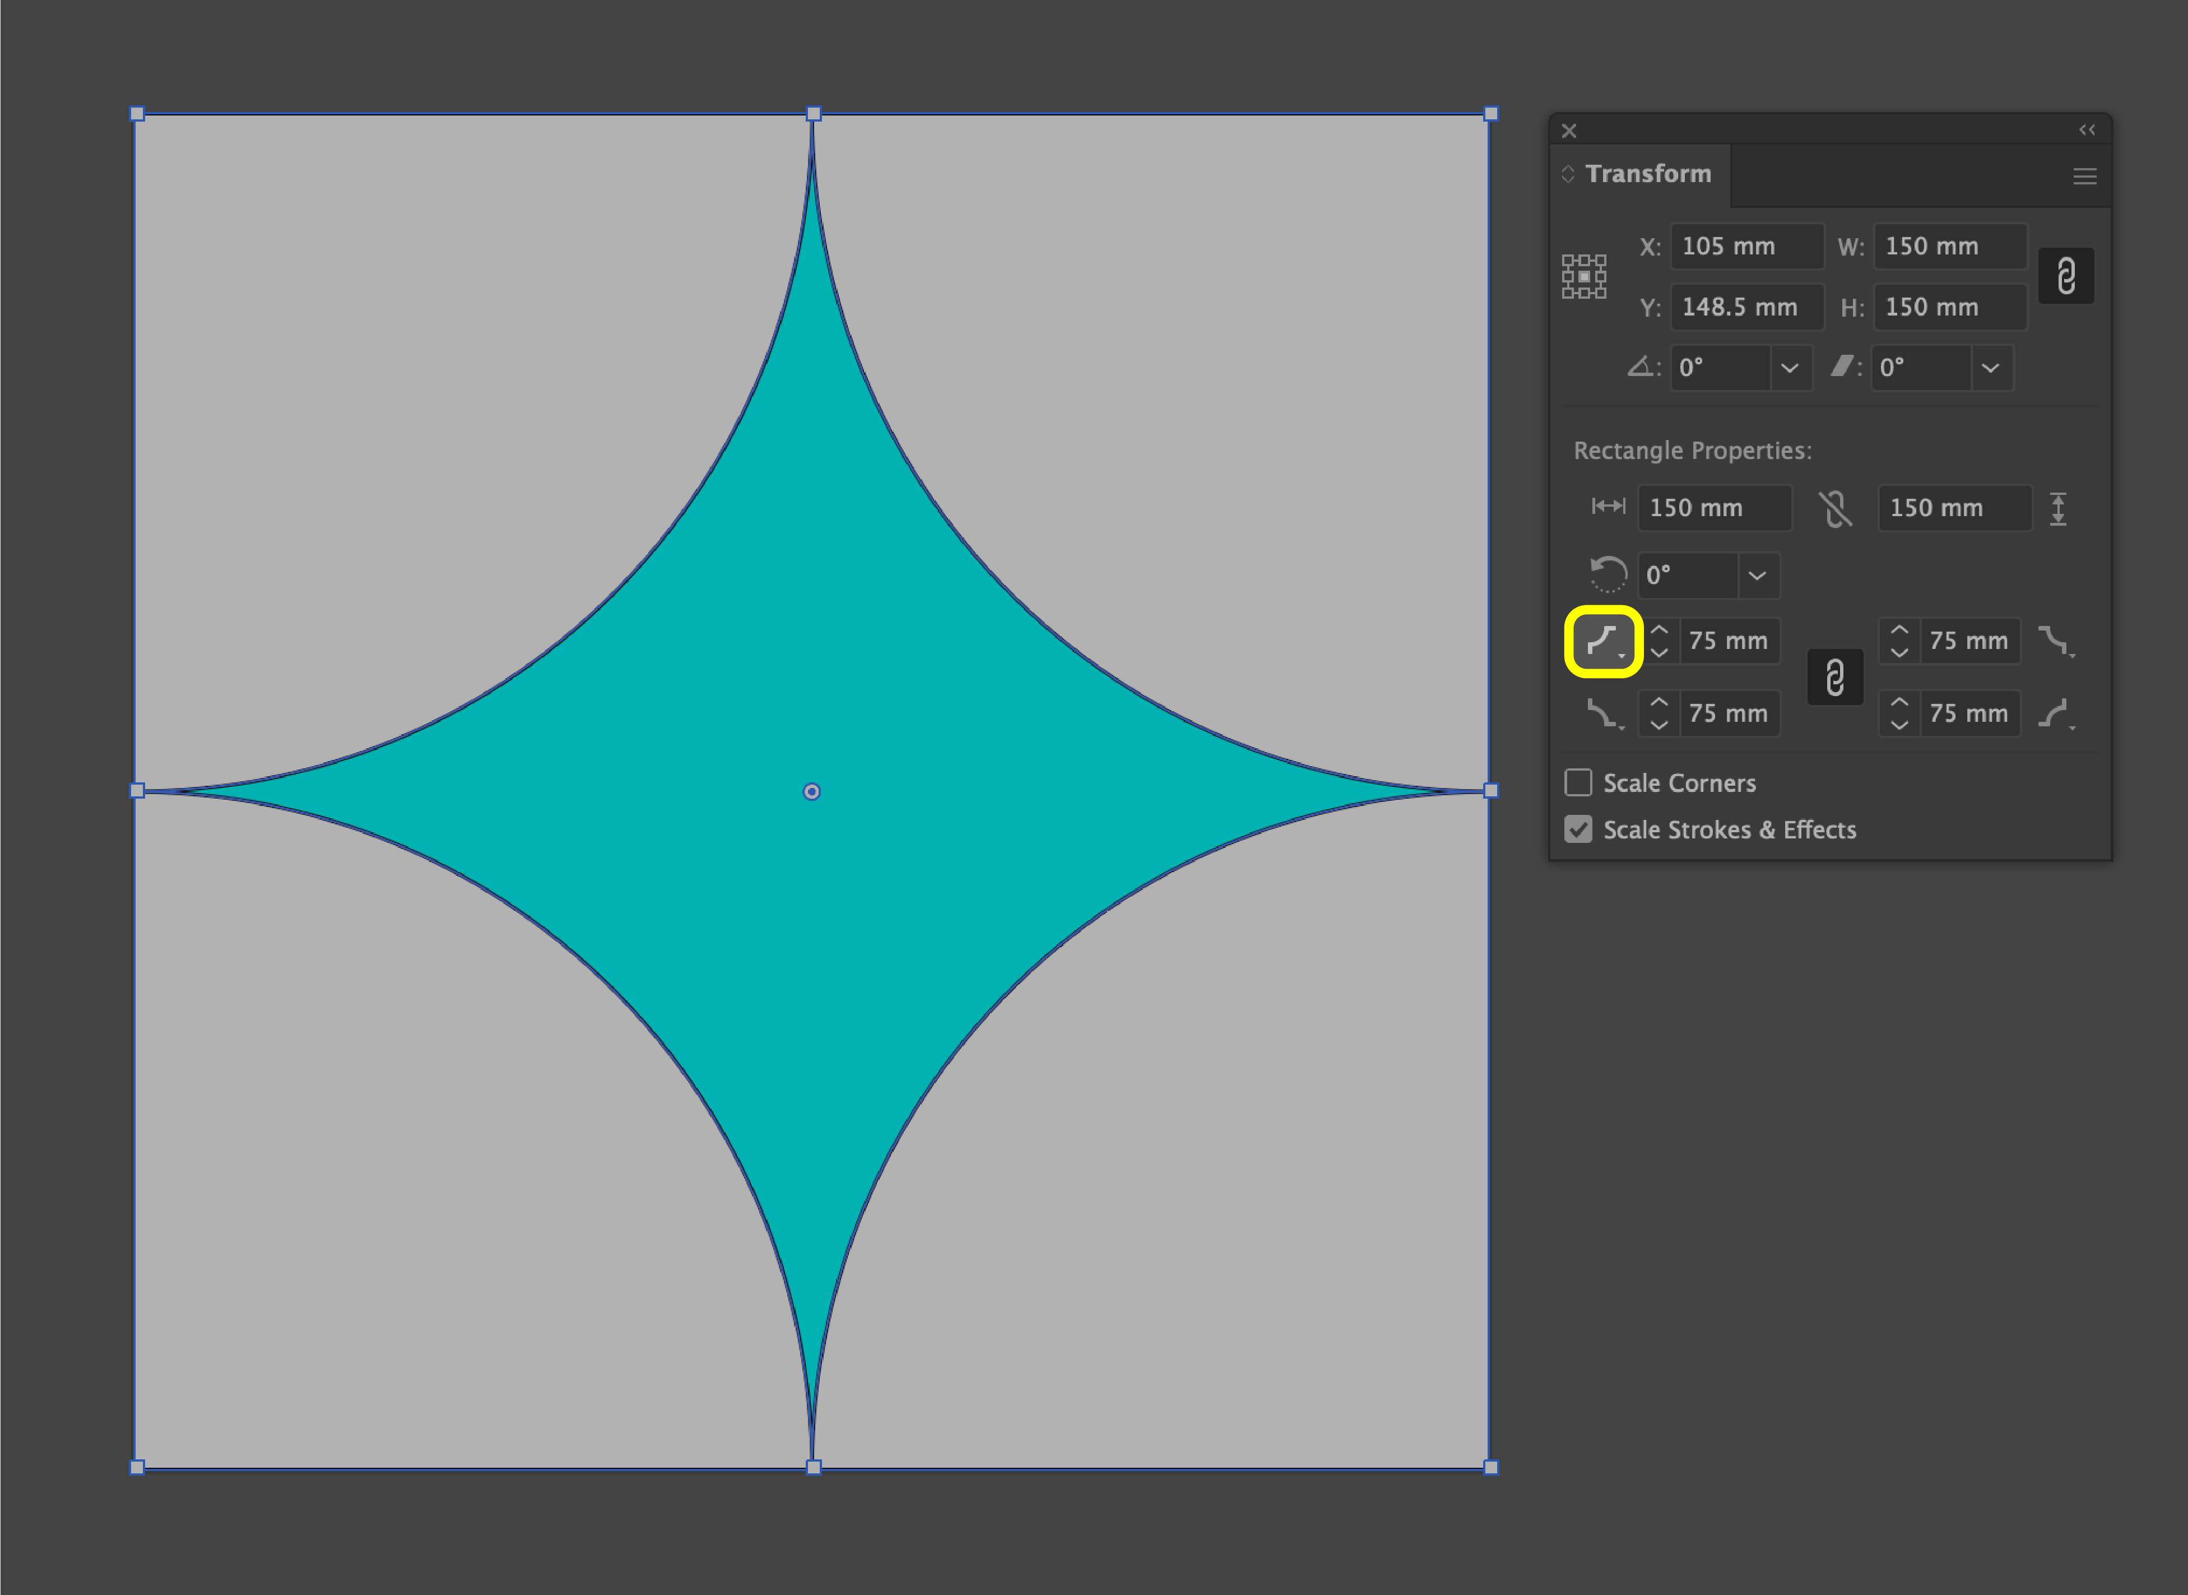Select the Transform tab
Image resolution: width=2188 pixels, height=1595 pixels.
tap(1647, 174)
